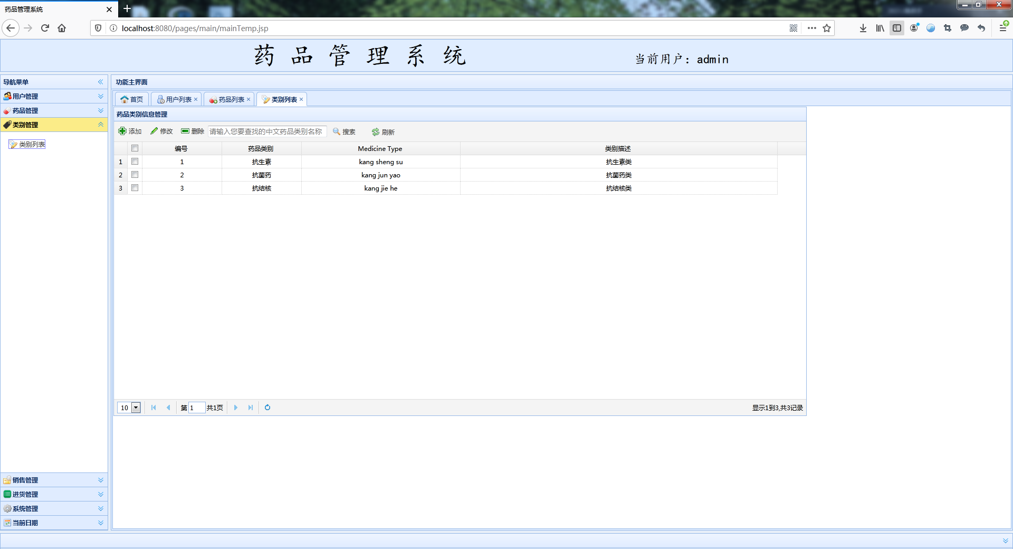Reload the grid using pagination refresh icon
1013x549 pixels.
(267, 408)
